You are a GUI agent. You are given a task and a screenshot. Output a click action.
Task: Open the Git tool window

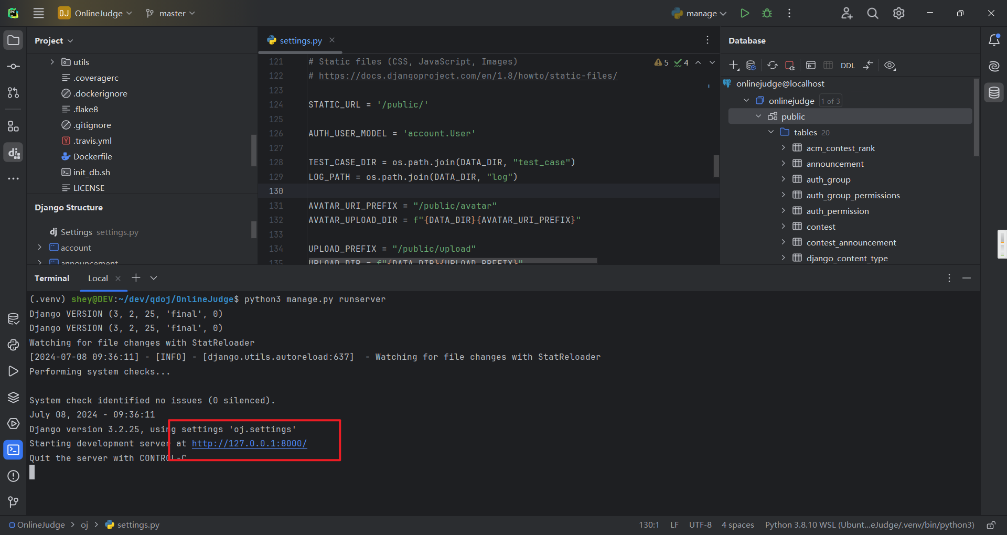click(x=13, y=502)
